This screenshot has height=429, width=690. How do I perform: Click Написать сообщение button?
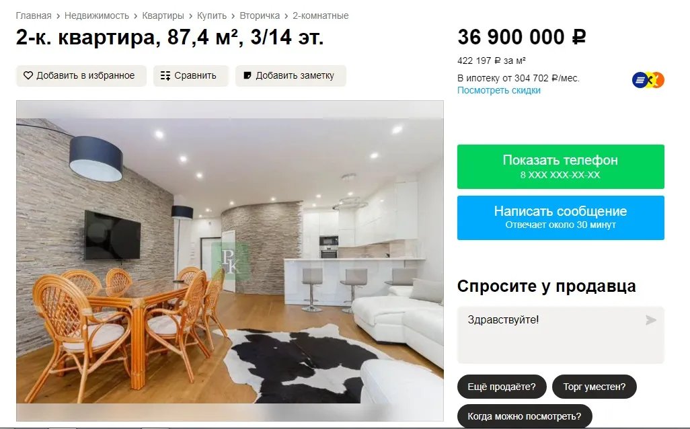(x=561, y=218)
